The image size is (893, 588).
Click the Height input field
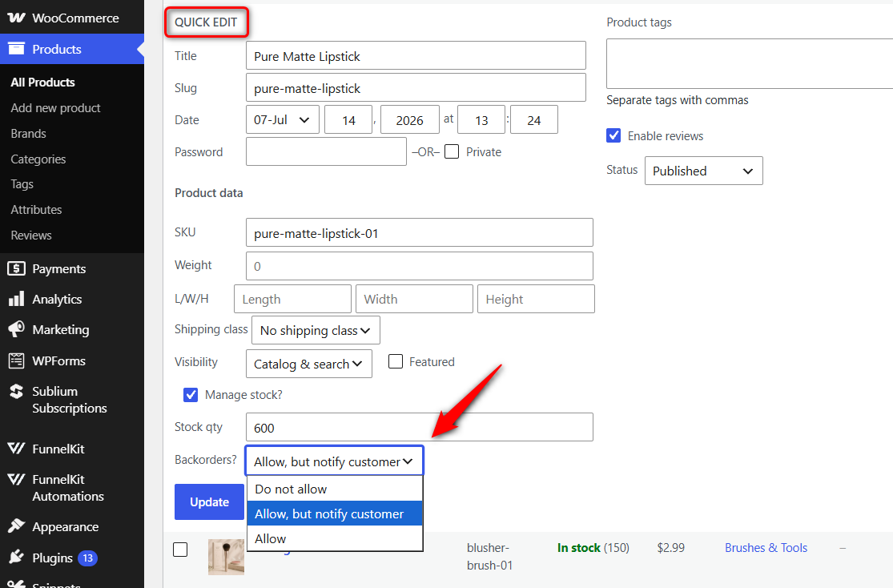[536, 299]
